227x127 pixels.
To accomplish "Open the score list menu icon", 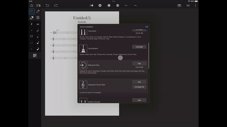I will pyautogui.click(x=38, y=6).
